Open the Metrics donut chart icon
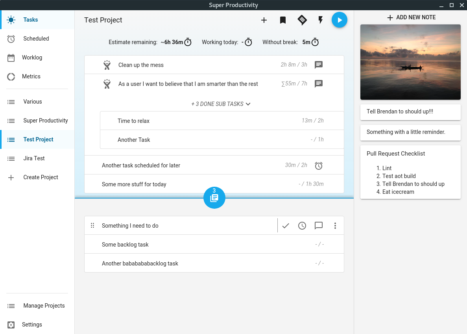Image resolution: width=467 pixels, height=334 pixels. (11, 77)
